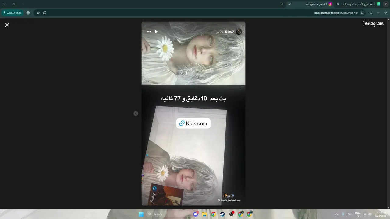Open Wi-Fi network settings icon
This screenshot has width=390, height=219.
point(365,214)
